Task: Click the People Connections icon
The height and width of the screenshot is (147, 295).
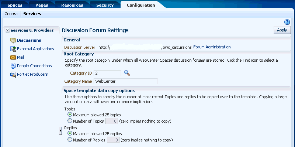Action: [x=13, y=66]
